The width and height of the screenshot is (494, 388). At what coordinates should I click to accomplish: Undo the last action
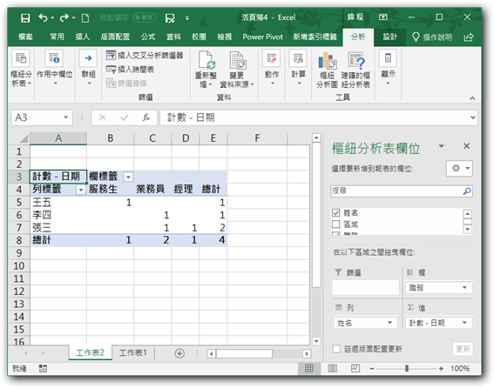(44, 18)
